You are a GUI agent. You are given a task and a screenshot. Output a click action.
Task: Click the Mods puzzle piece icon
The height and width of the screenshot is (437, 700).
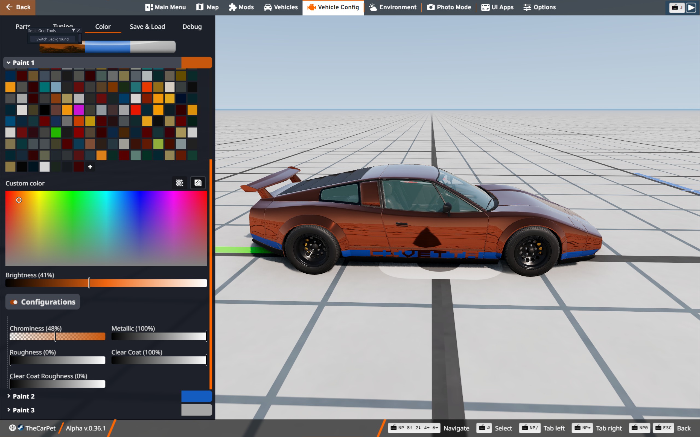[233, 7]
